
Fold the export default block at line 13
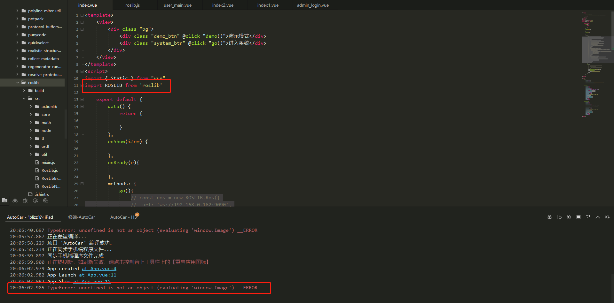82,99
